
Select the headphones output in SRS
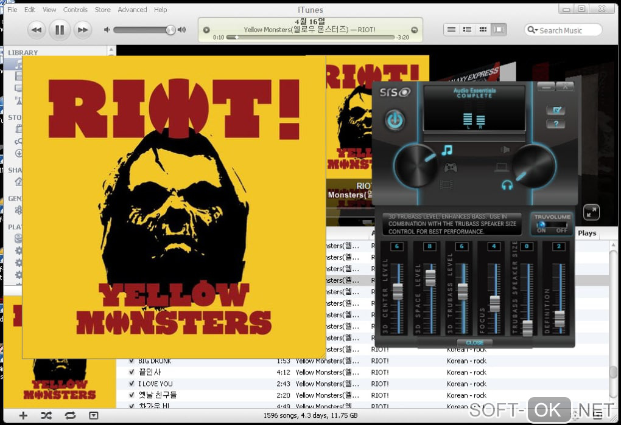pos(507,185)
